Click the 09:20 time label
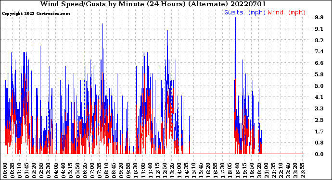The image size is (332, 180). tap(121, 170)
